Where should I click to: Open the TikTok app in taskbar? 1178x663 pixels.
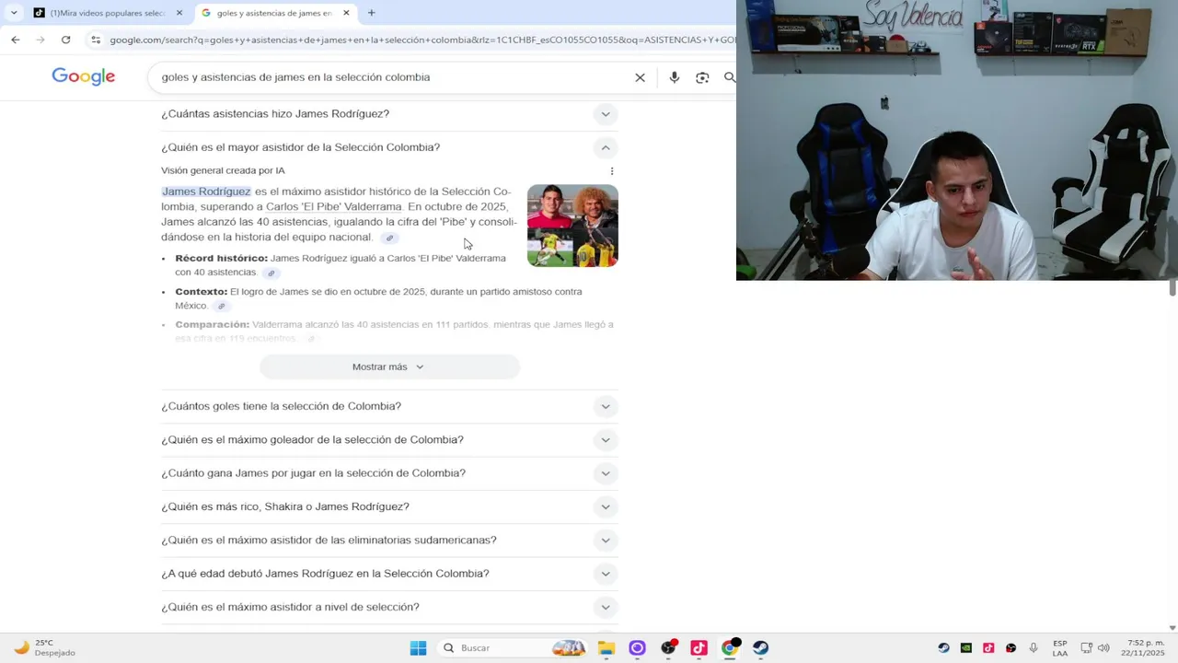click(699, 648)
